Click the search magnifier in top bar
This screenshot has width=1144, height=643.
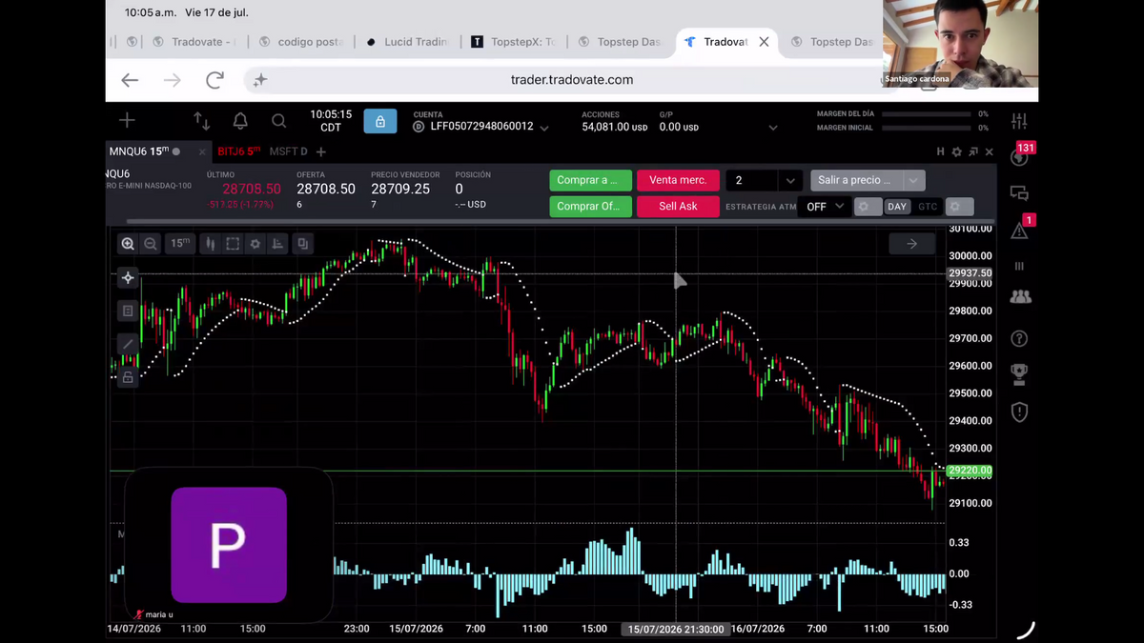278,121
